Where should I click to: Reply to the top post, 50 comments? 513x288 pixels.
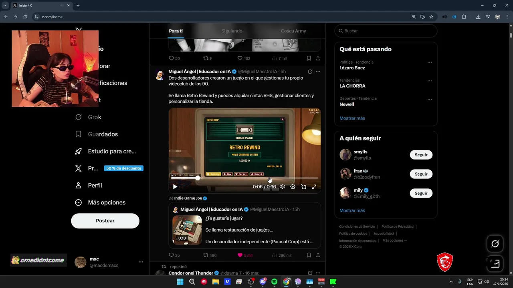pos(174,58)
